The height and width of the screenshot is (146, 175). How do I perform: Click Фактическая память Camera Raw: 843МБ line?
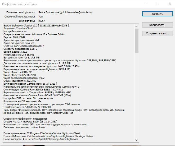(x=37, y=95)
